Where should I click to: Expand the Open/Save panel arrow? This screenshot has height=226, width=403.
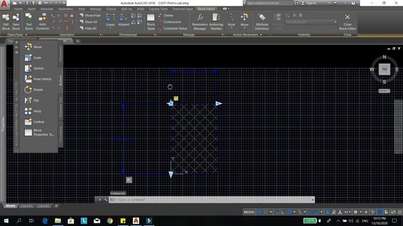click(26, 35)
